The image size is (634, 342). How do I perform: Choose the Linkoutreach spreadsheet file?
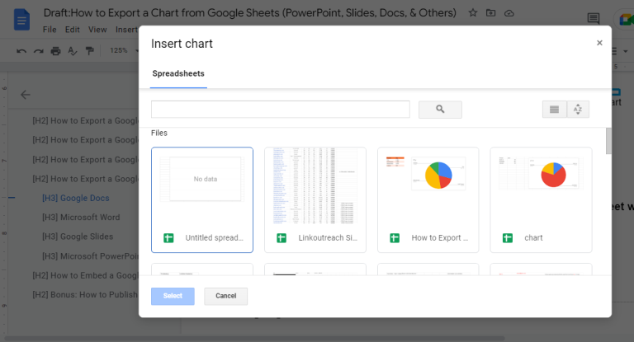pos(315,199)
